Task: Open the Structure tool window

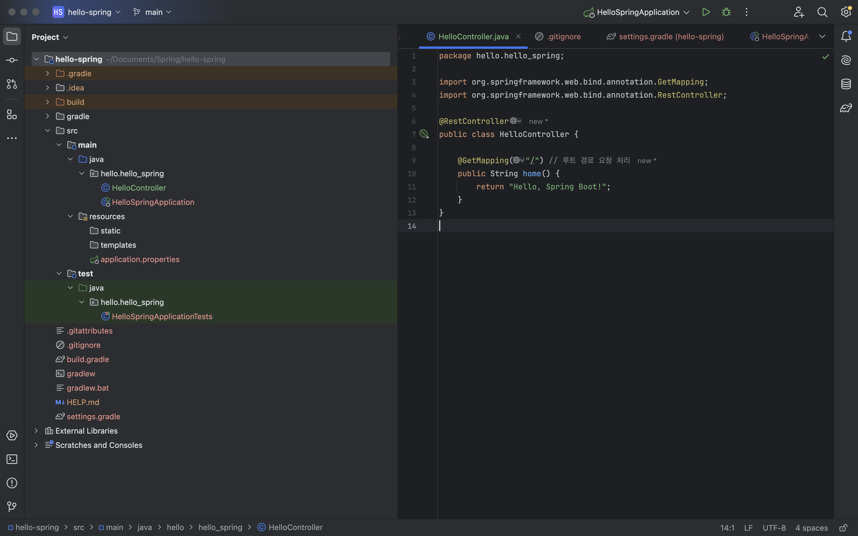Action: tap(12, 115)
